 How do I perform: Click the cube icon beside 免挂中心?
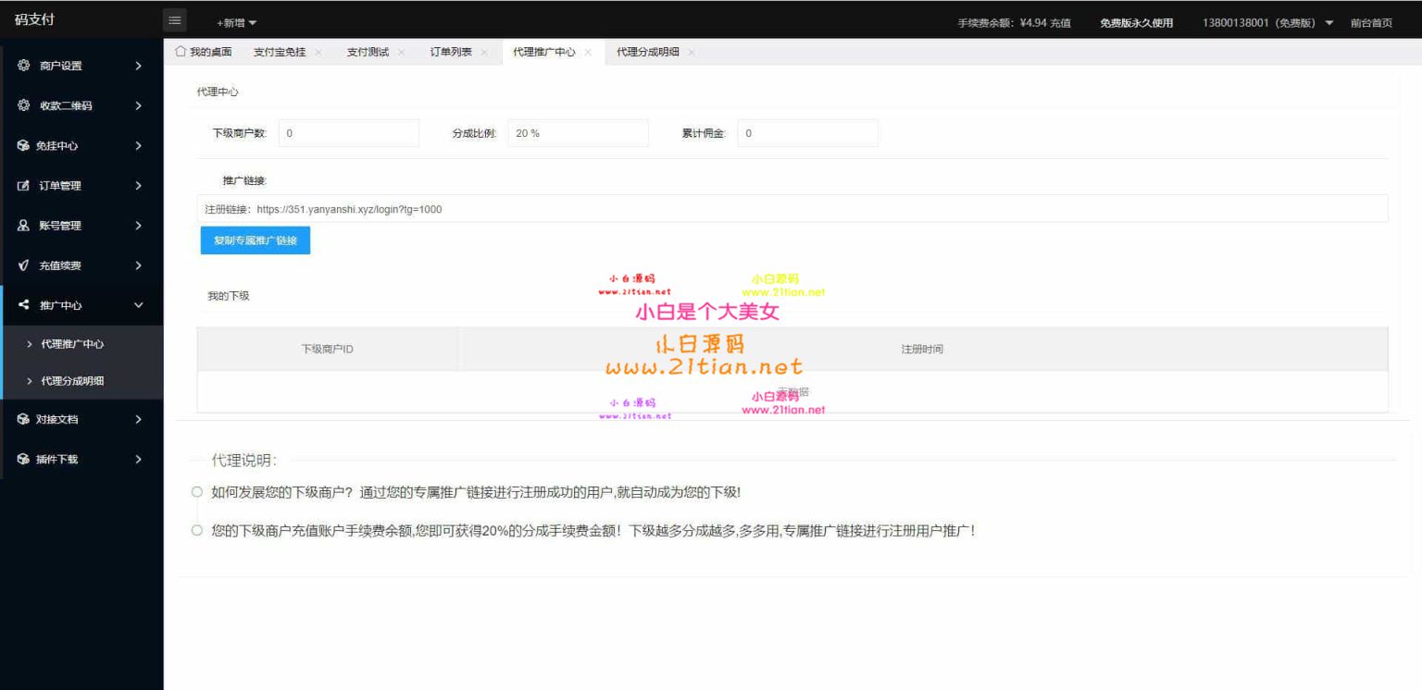(24, 145)
